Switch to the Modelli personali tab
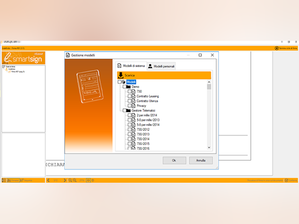299x224 pixels. 161,66
